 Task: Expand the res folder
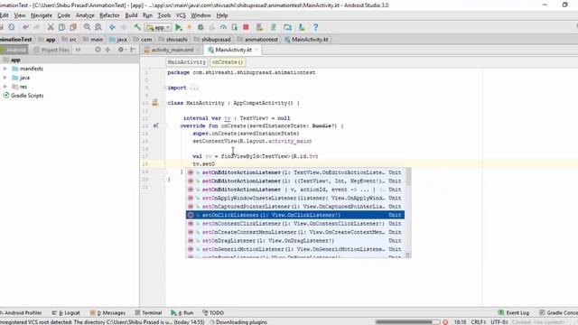point(5,87)
